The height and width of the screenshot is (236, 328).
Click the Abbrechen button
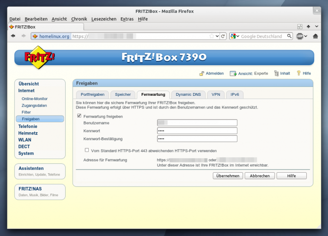click(x=260, y=176)
